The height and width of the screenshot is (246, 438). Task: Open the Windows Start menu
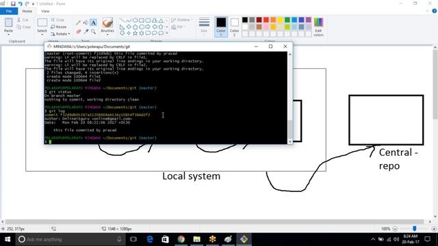point(8,239)
